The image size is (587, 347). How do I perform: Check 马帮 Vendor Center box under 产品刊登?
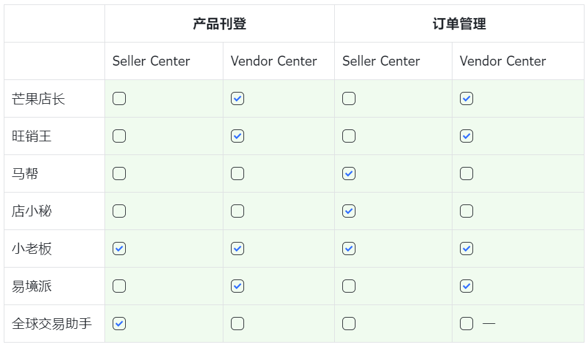click(237, 174)
